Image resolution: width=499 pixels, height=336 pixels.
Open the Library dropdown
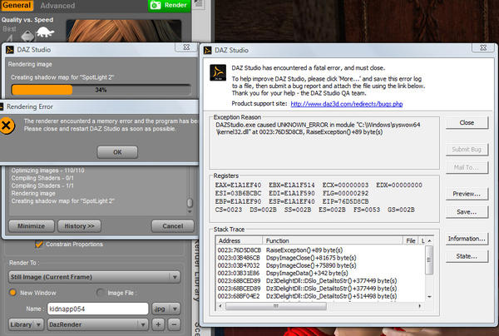(x=26, y=325)
